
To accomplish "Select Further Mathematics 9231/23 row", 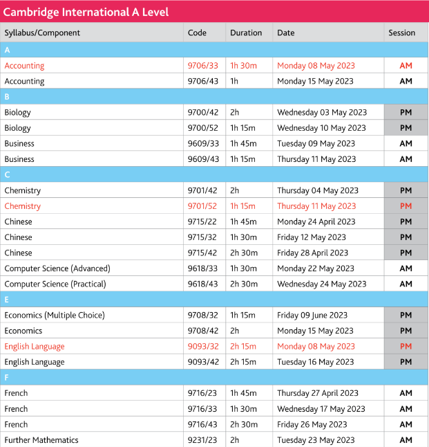I will 214,440.
